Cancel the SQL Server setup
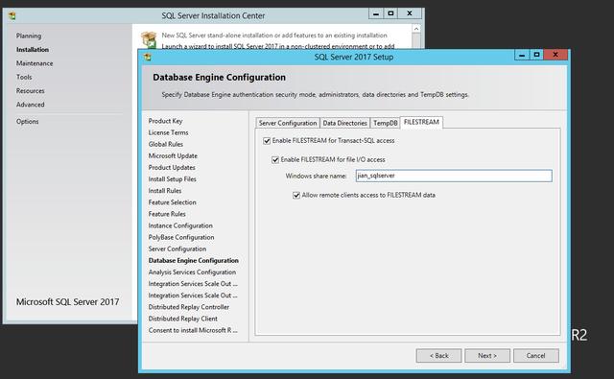 tap(535, 356)
